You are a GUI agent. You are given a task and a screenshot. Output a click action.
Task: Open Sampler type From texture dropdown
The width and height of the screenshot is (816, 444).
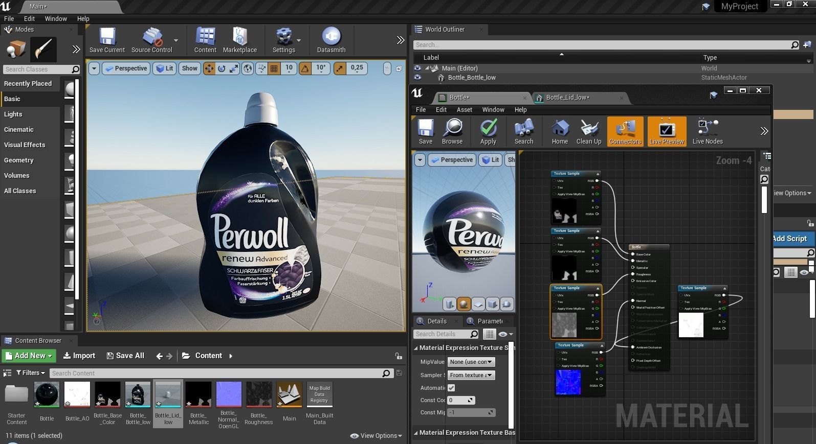(x=471, y=375)
